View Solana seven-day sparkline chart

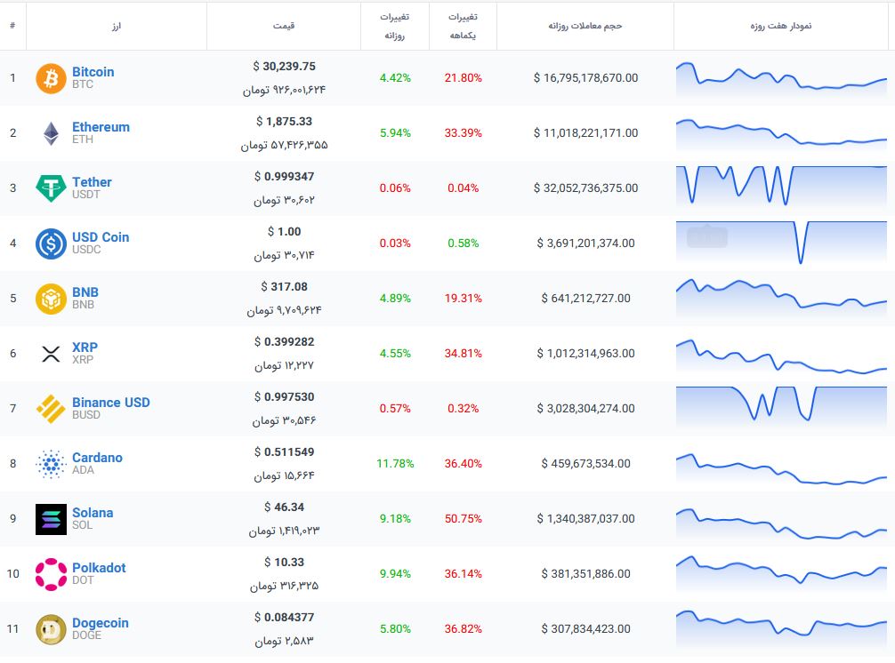(781, 523)
